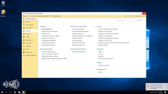Open the section settings gear icon
The image size is (168, 94).
(x=140, y=20)
